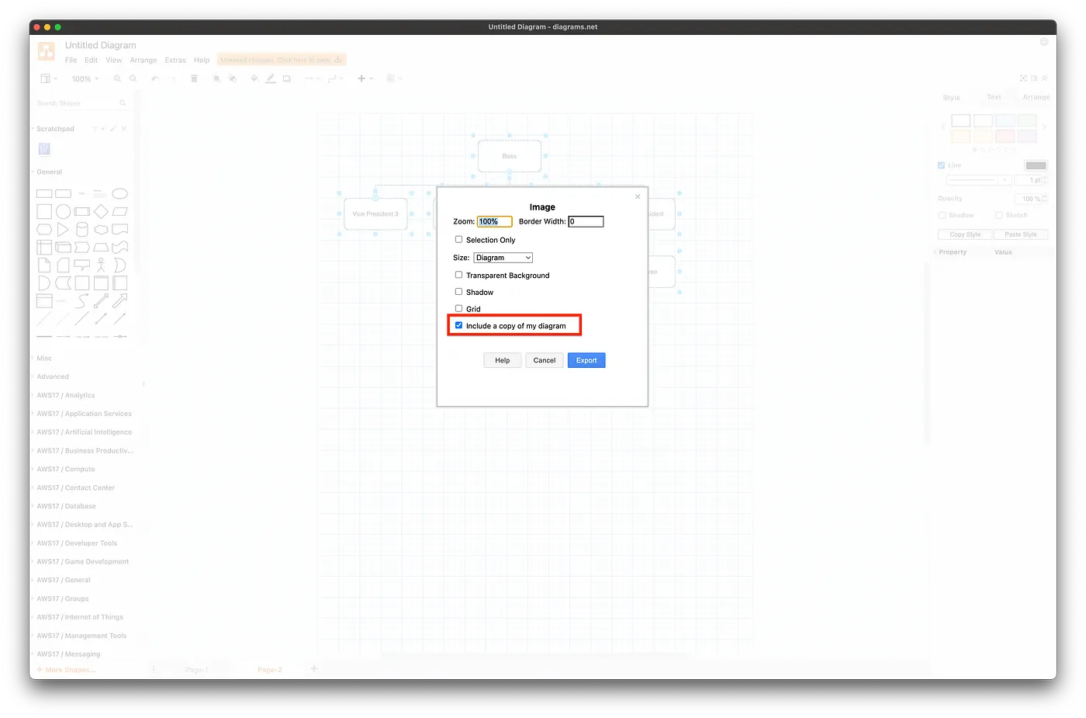Switch to the Page-2 tab
1086x718 pixels.
tap(269, 668)
